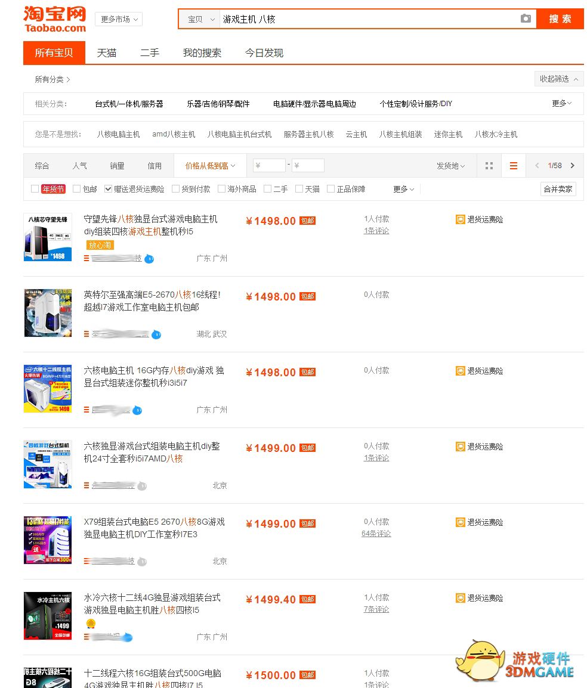Go to previous results page arrow
Screen dimensions: 587x688
click(x=536, y=165)
